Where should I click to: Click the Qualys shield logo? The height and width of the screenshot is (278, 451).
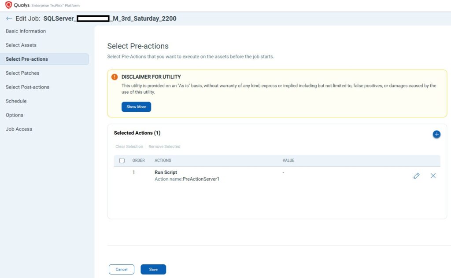click(8, 5)
